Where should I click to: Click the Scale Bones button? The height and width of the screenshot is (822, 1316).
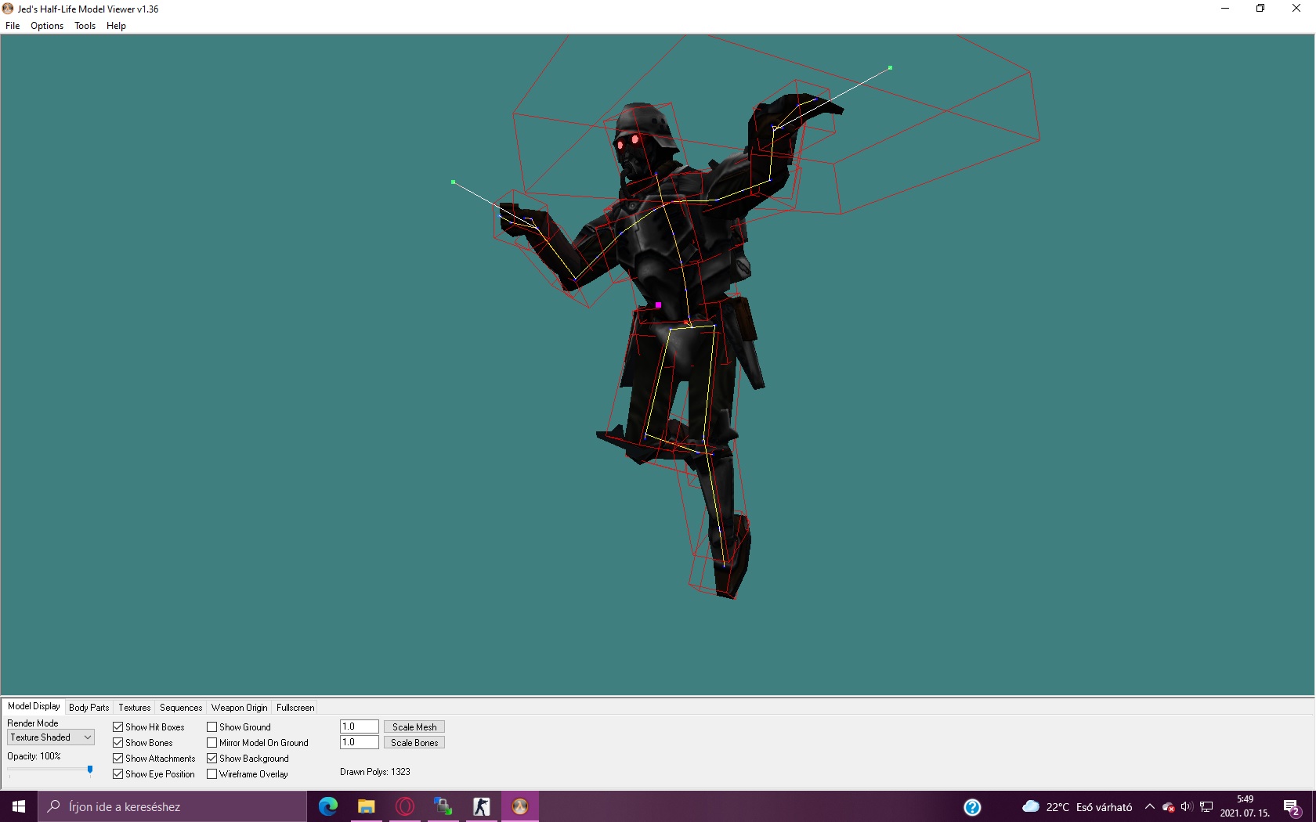[x=414, y=743]
